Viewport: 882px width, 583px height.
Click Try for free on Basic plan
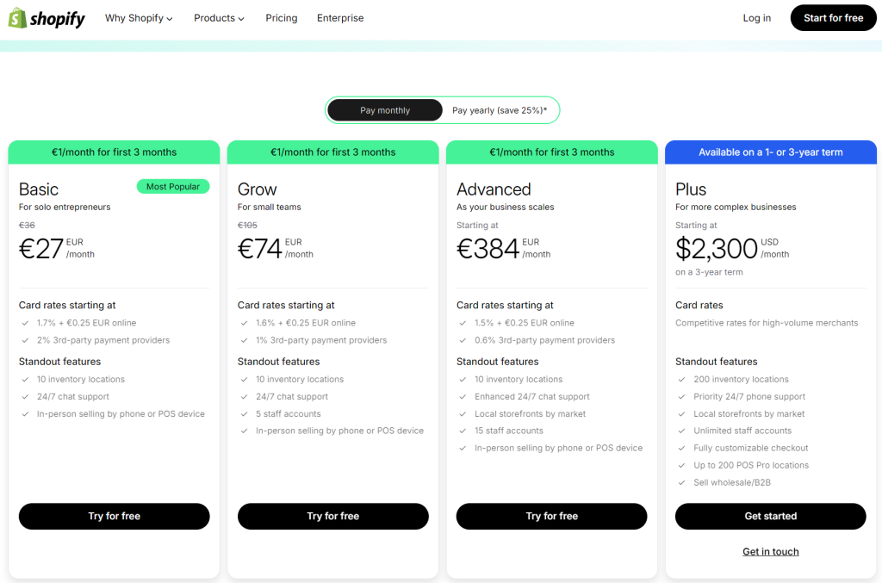tap(115, 516)
